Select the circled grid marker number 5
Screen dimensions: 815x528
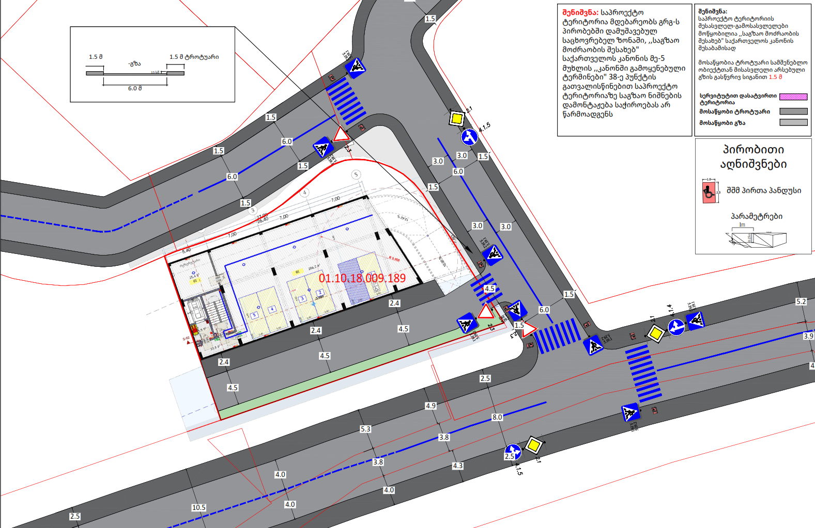[356, 174]
